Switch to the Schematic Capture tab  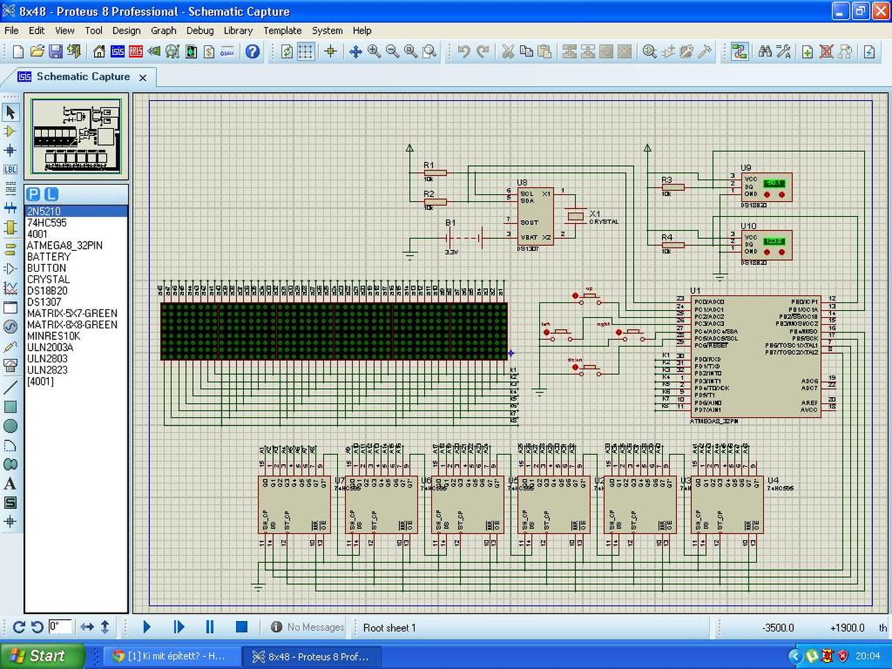[82, 77]
